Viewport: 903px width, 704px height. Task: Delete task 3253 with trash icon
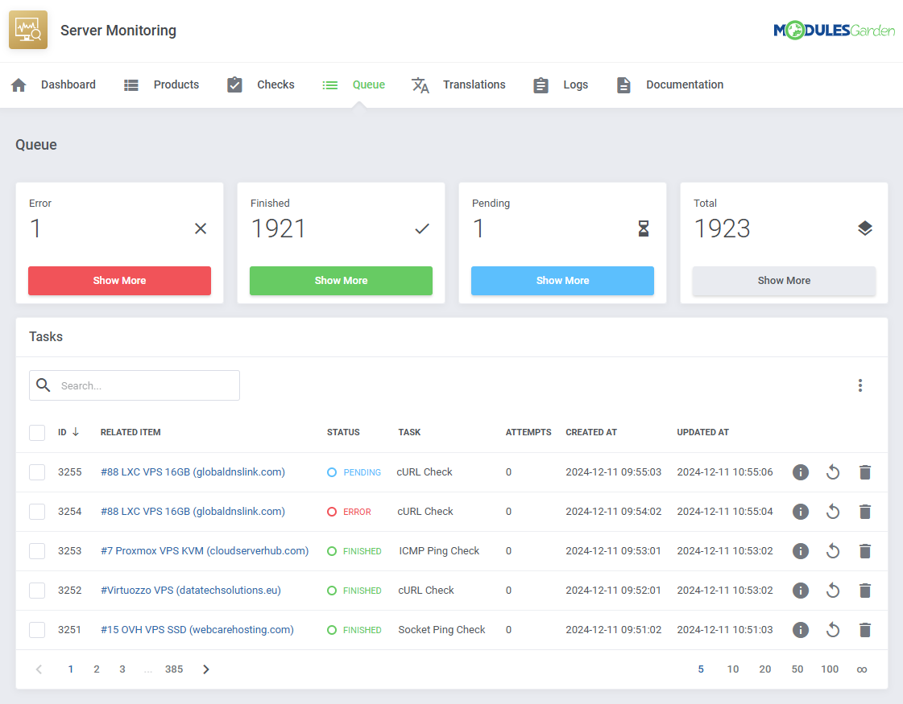[x=865, y=551]
